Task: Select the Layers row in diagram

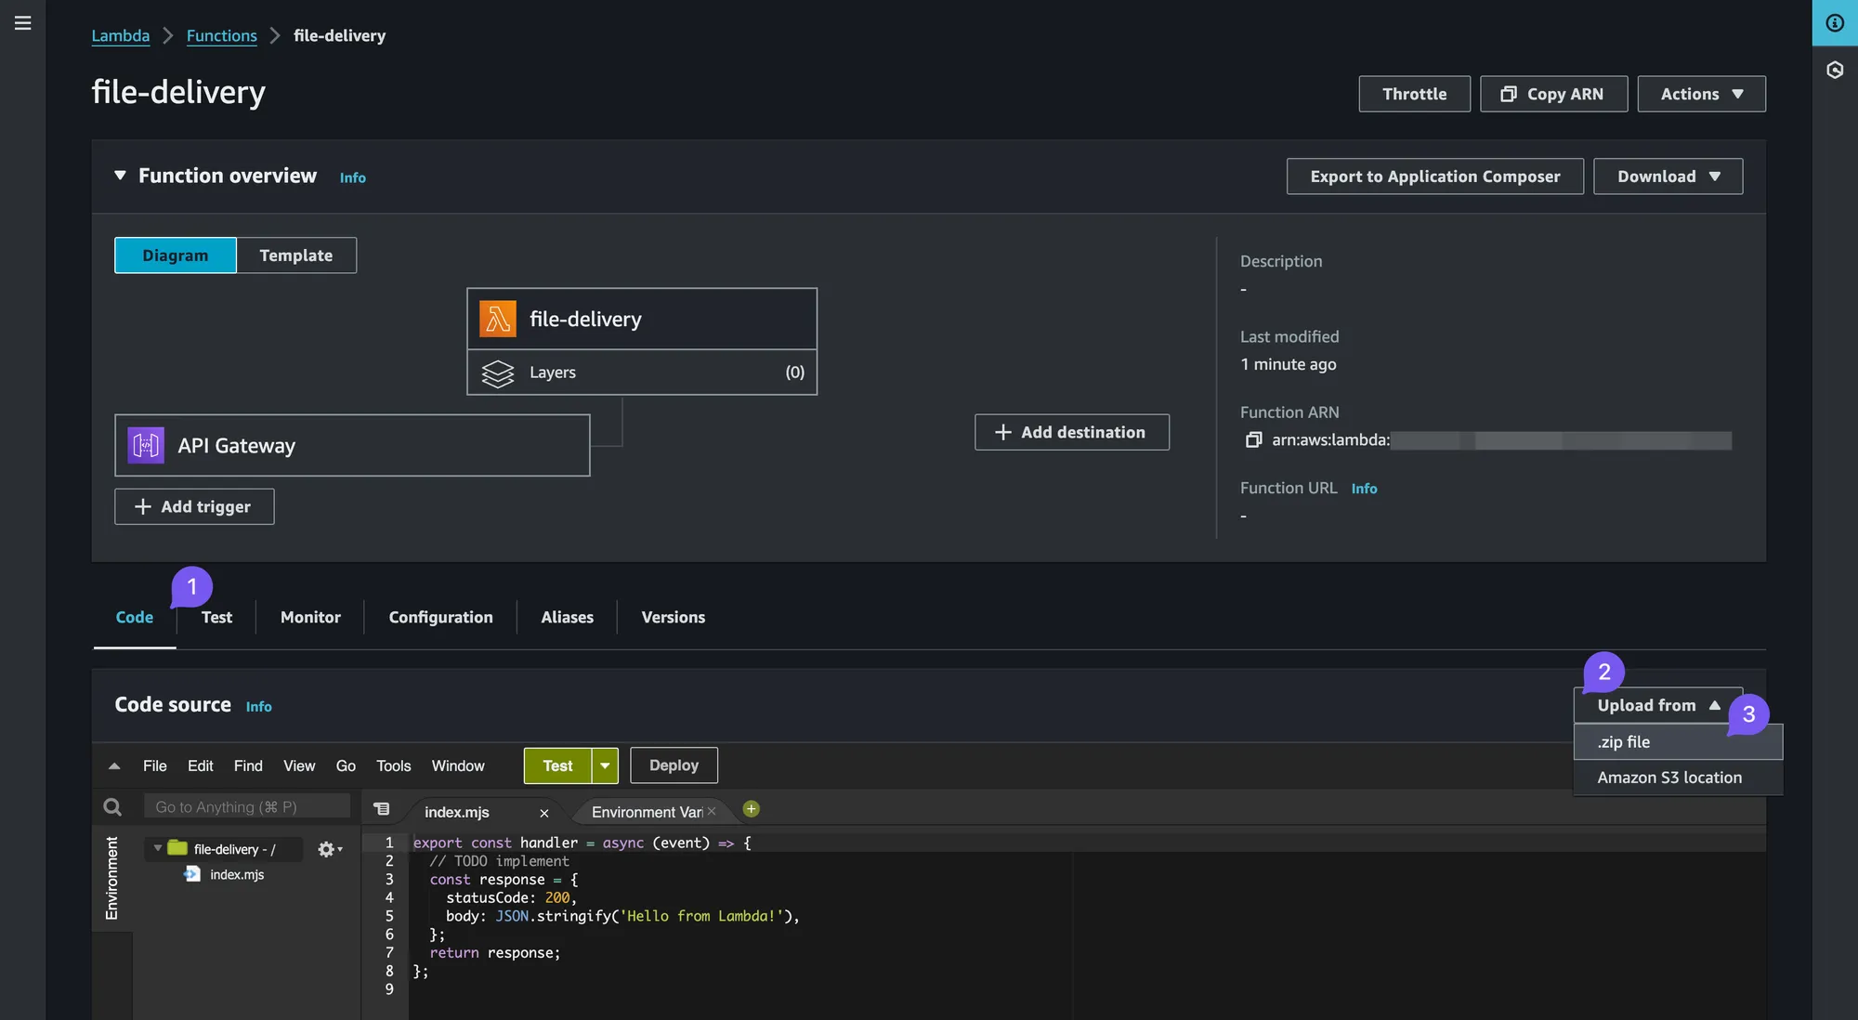Action: (642, 373)
